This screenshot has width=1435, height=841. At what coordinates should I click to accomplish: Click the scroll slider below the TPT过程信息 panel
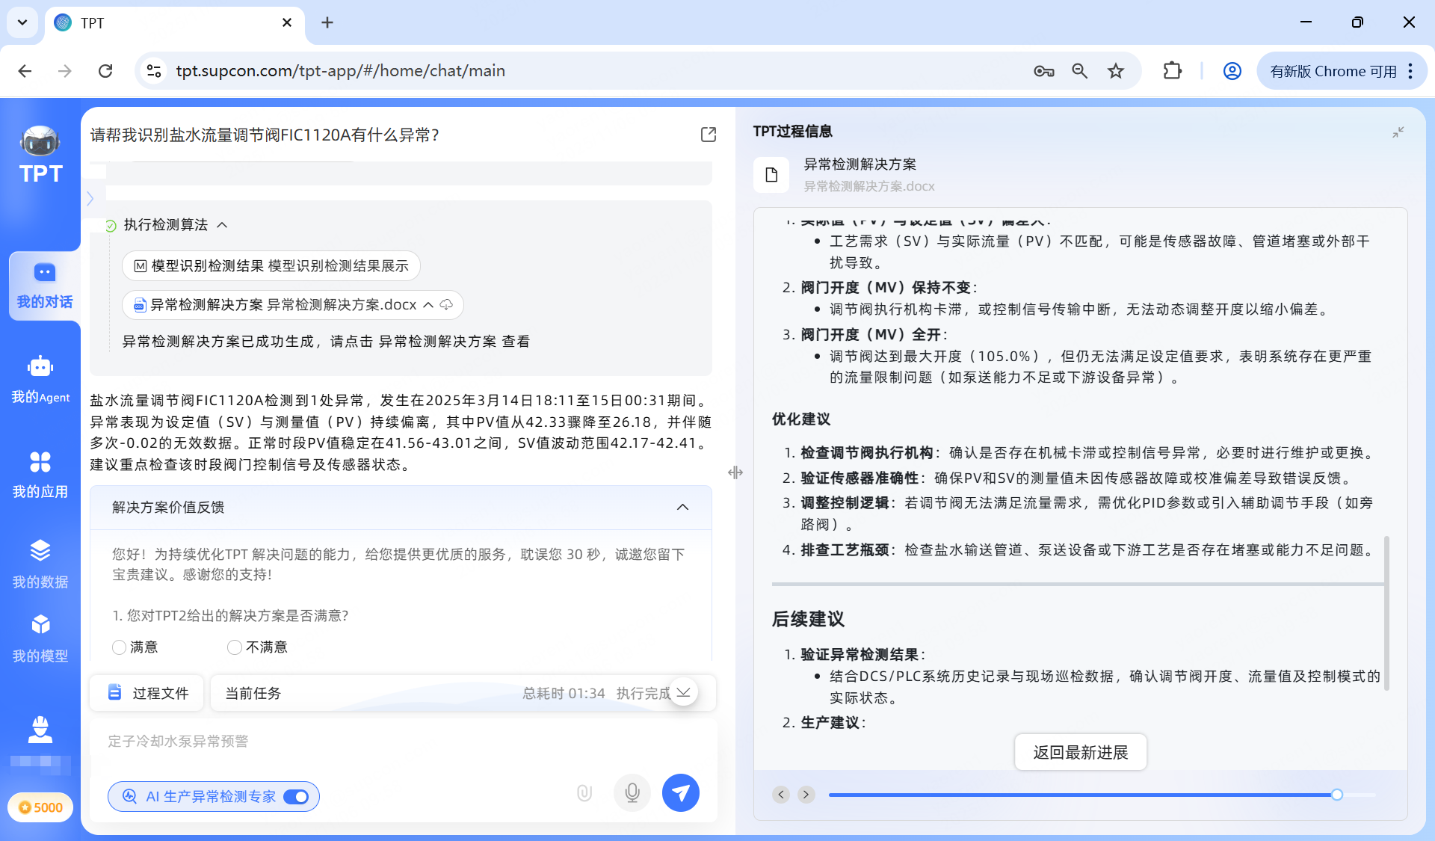coord(1338,795)
